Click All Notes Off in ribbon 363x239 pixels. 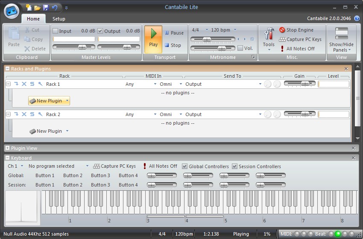(x=297, y=49)
